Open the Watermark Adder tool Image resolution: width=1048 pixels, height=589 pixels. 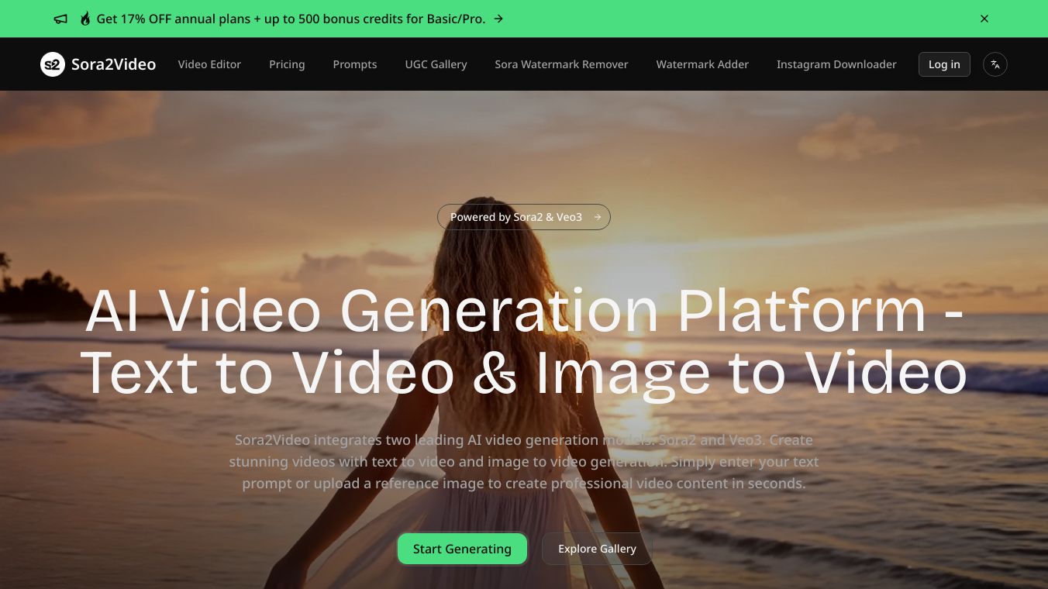[x=702, y=64]
